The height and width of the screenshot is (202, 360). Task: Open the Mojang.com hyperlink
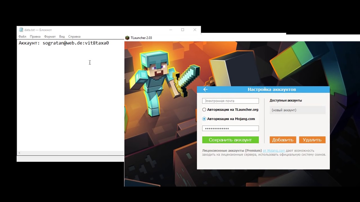(274, 151)
